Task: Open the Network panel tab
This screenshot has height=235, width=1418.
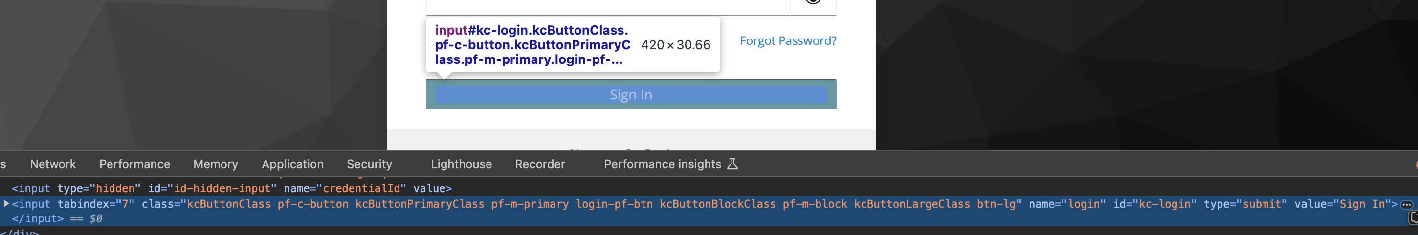Action: pyautogui.click(x=53, y=164)
